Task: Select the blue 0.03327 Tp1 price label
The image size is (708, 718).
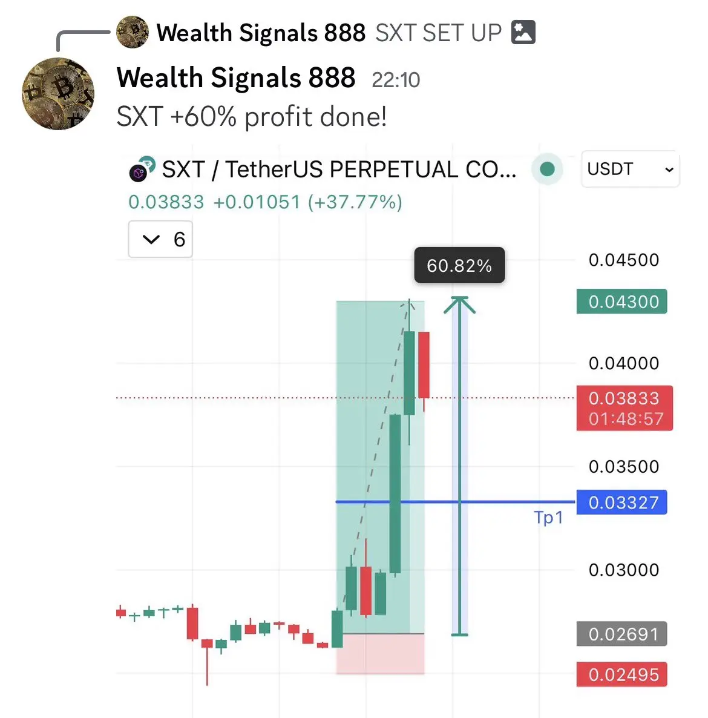Action: (621, 502)
